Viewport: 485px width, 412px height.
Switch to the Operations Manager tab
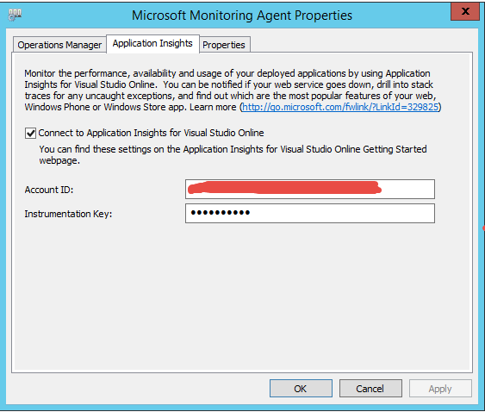coord(59,45)
